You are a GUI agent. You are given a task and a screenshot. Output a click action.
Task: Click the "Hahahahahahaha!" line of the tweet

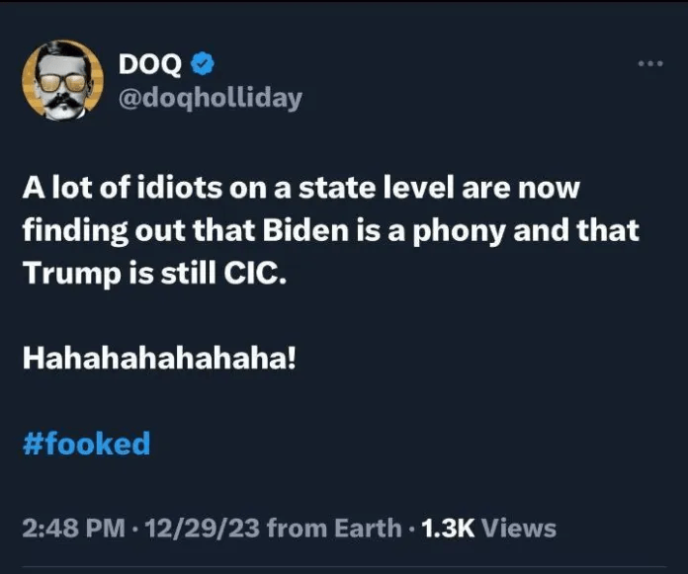(x=158, y=358)
